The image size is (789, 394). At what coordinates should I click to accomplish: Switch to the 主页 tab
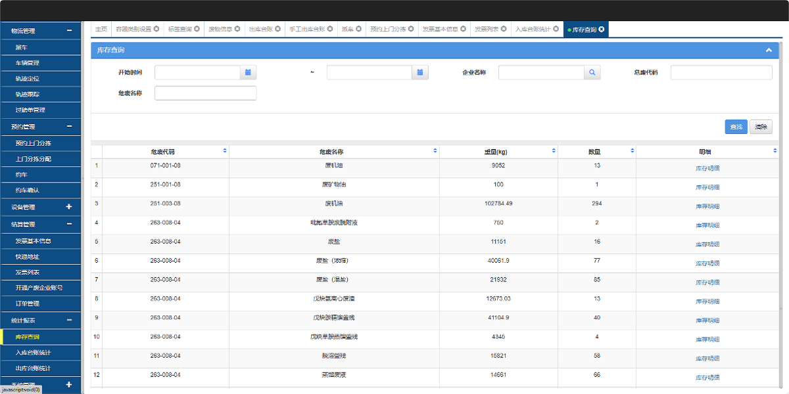(101, 30)
